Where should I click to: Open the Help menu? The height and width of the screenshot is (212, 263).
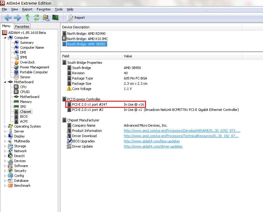click(70, 10)
